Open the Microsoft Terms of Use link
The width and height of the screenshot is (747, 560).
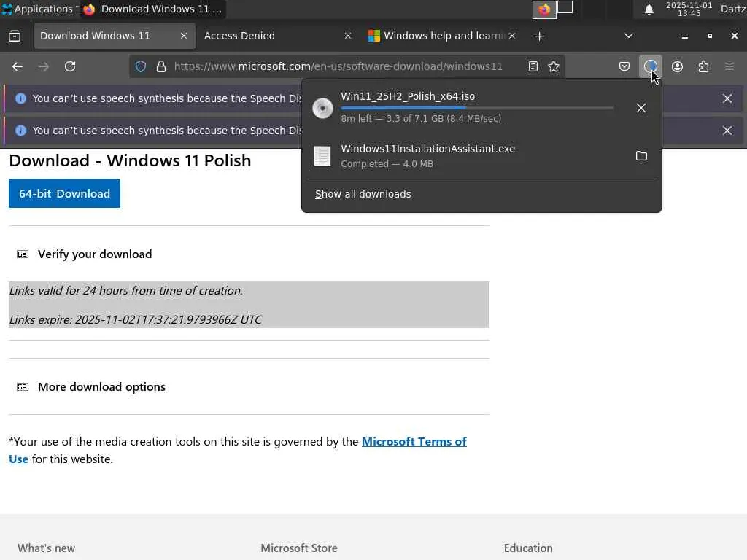[414, 442]
